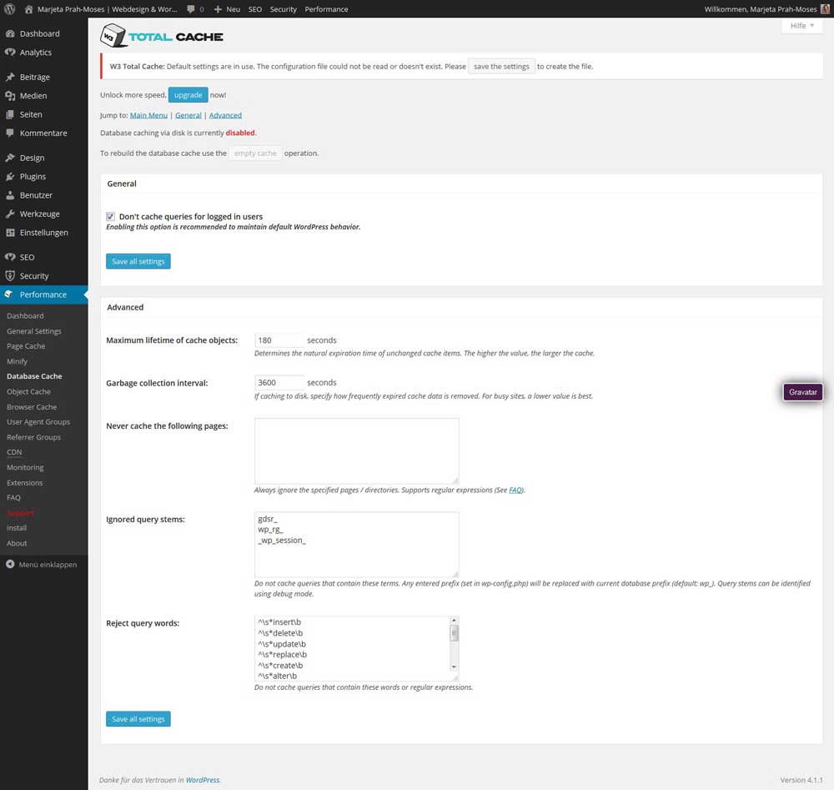Click the Dashboard gauge icon in sidebar
This screenshot has width=834, height=790.
[x=10, y=33]
